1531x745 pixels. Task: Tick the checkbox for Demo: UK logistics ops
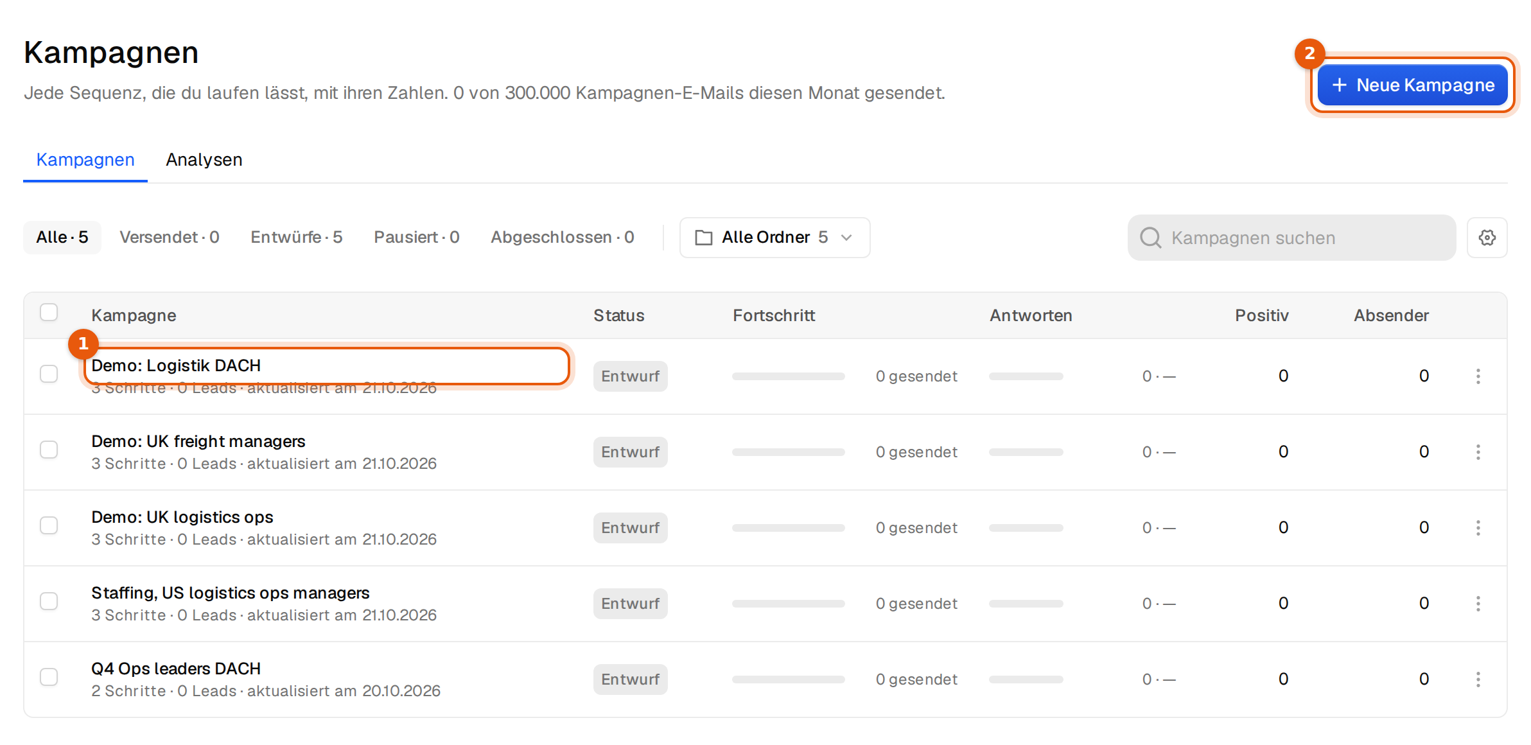pyautogui.click(x=49, y=525)
